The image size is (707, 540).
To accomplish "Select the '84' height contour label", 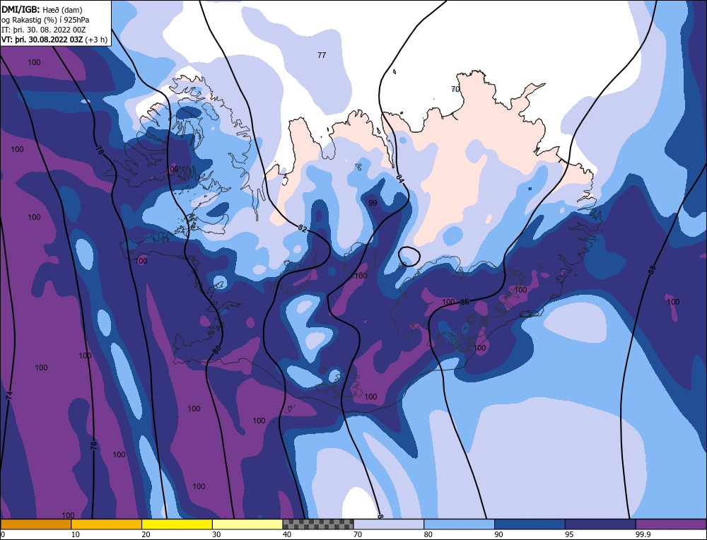I will tap(399, 178).
